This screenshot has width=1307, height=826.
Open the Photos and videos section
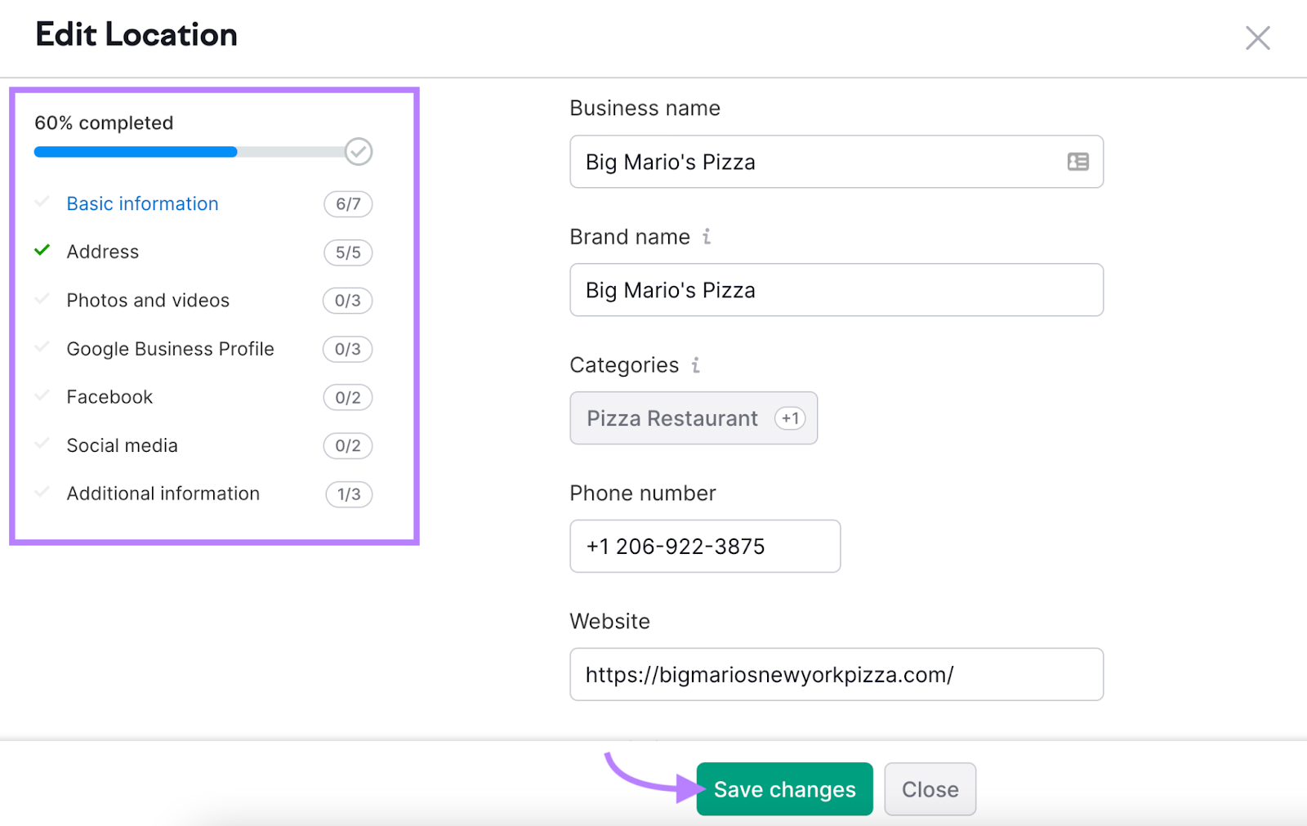tap(148, 301)
